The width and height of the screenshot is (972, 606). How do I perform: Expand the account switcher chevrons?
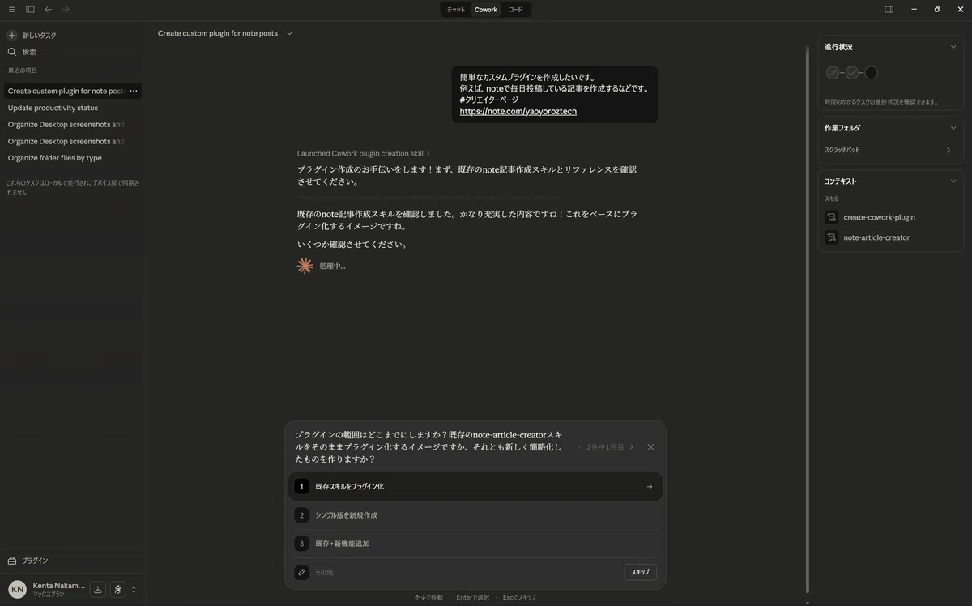pyautogui.click(x=134, y=589)
